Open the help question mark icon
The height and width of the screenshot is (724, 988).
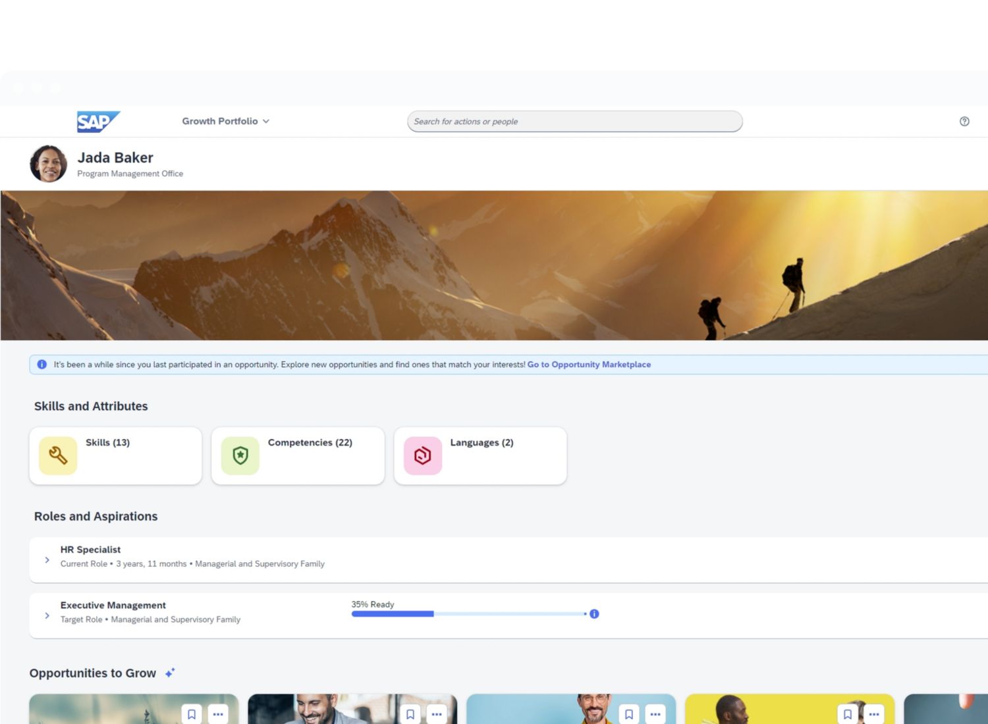[964, 121]
